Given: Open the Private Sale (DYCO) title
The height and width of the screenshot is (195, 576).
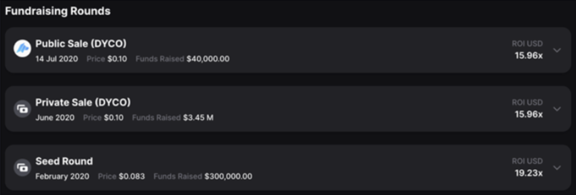Looking at the screenshot, I should [x=83, y=102].
